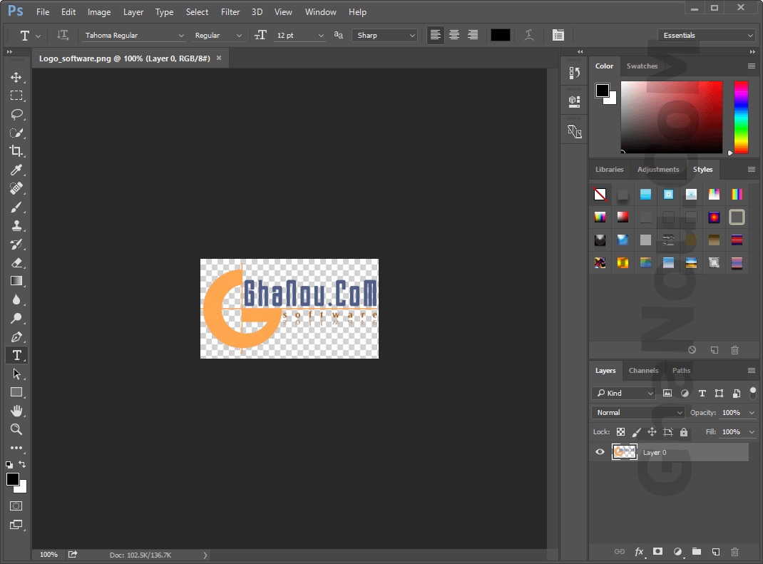The height and width of the screenshot is (564, 763).
Task: Create a new group folder
Action: [697, 551]
